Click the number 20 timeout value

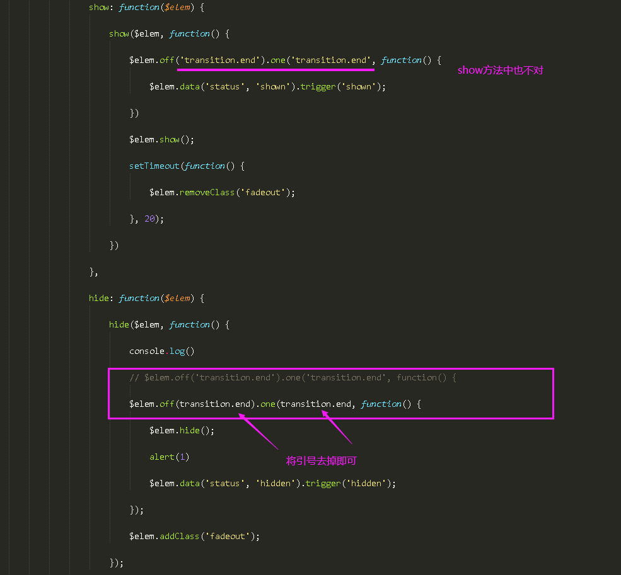pyautogui.click(x=150, y=219)
